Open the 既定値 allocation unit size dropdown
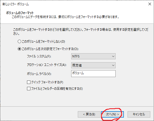 [93, 65]
